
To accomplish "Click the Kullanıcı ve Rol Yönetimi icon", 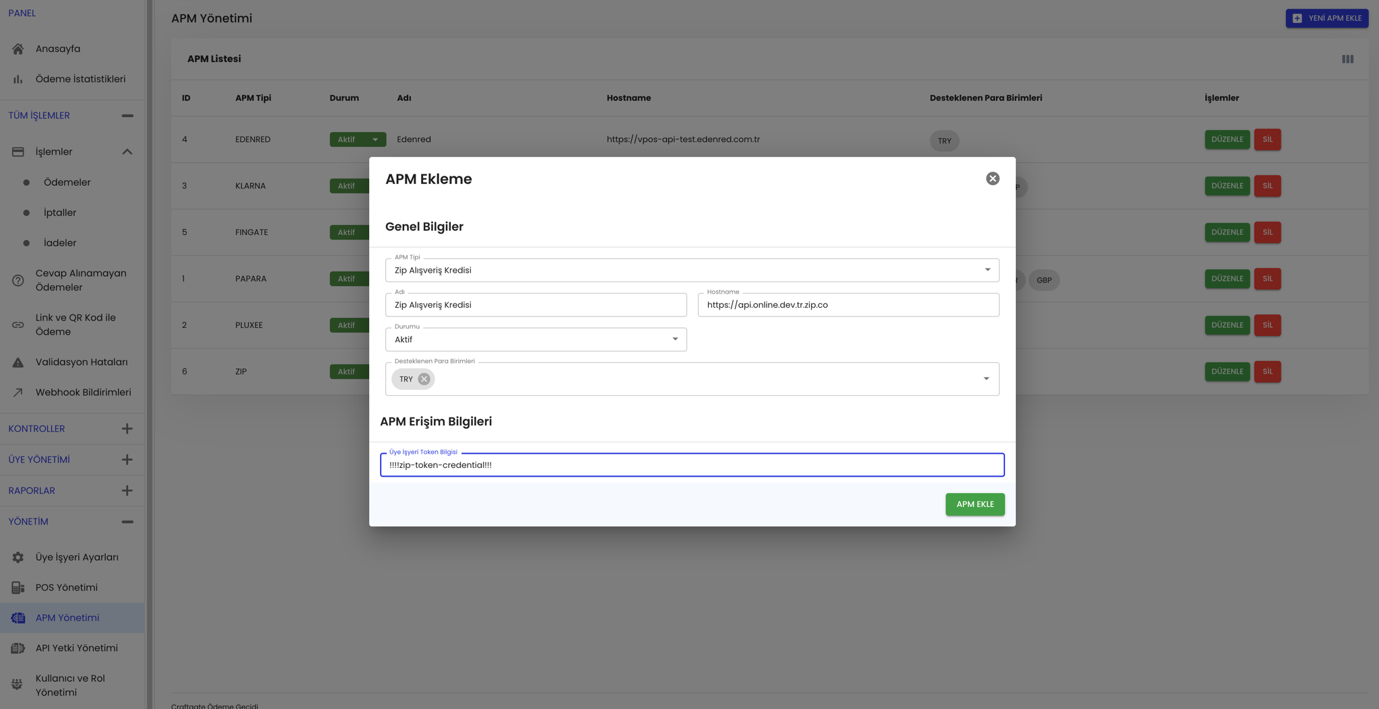I will point(18,685).
